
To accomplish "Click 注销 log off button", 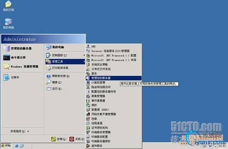I will [x=59, y=139].
